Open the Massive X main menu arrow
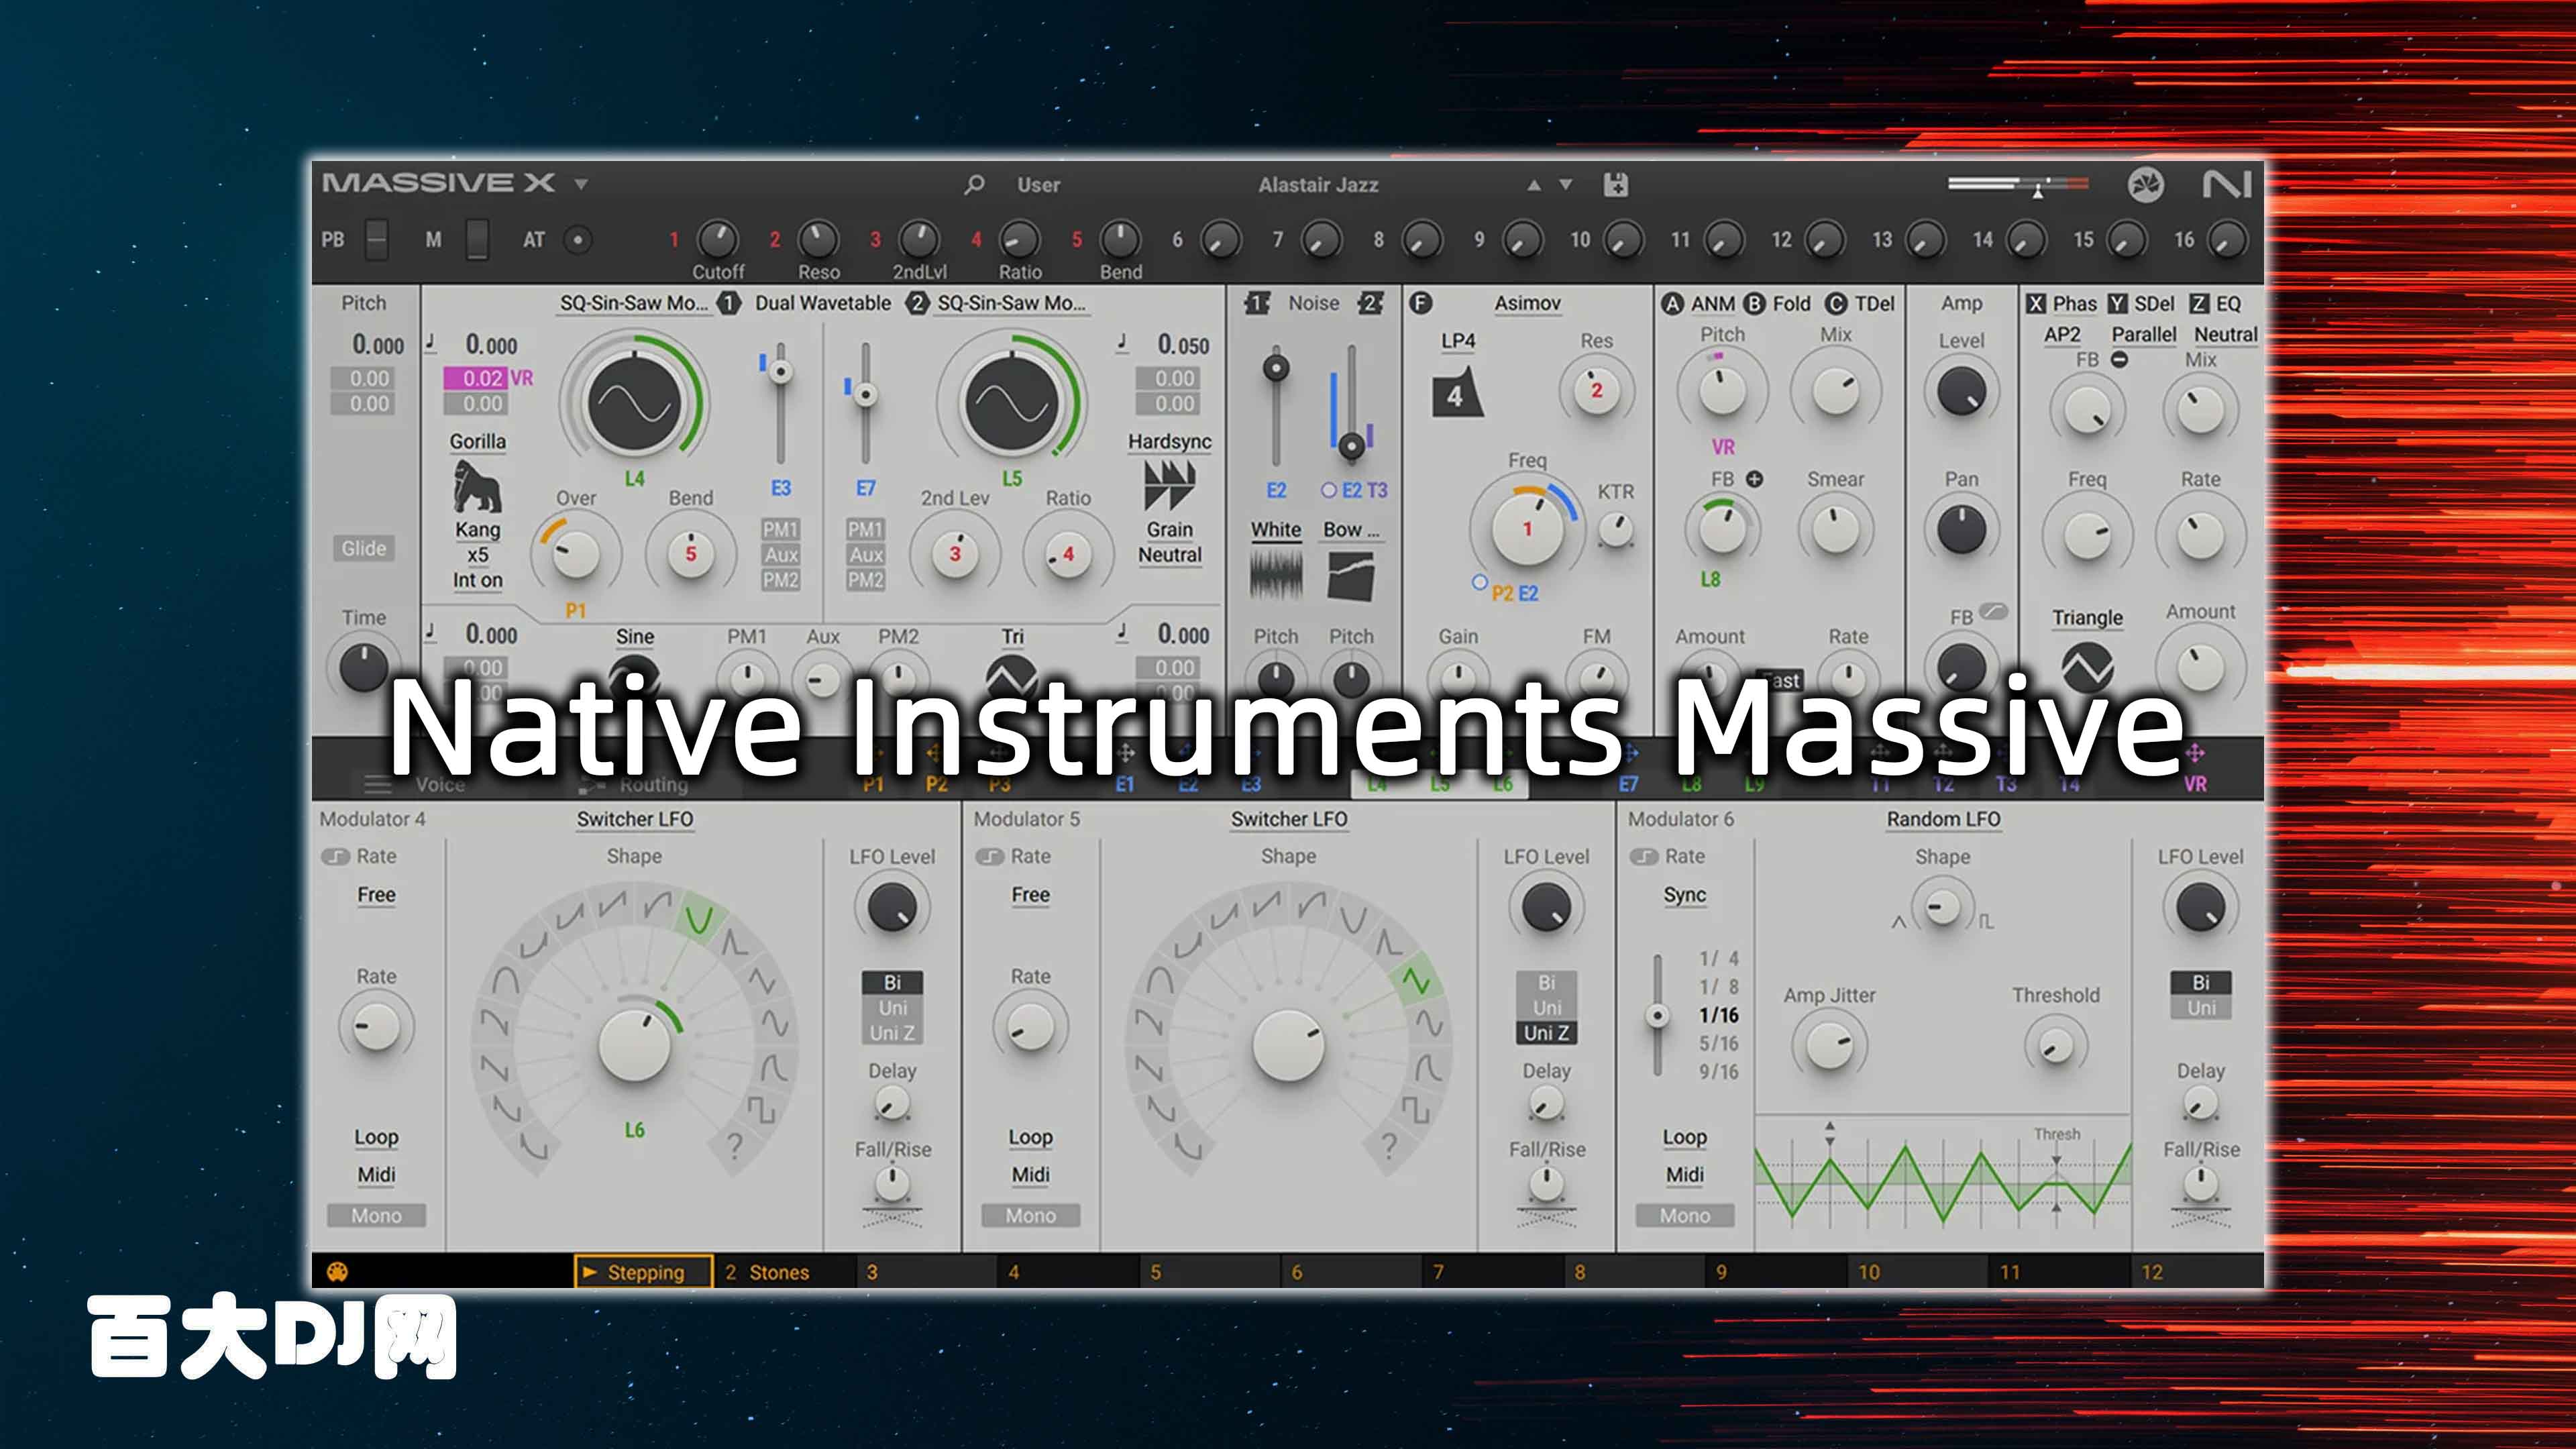The height and width of the screenshot is (1449, 2576). click(581, 184)
